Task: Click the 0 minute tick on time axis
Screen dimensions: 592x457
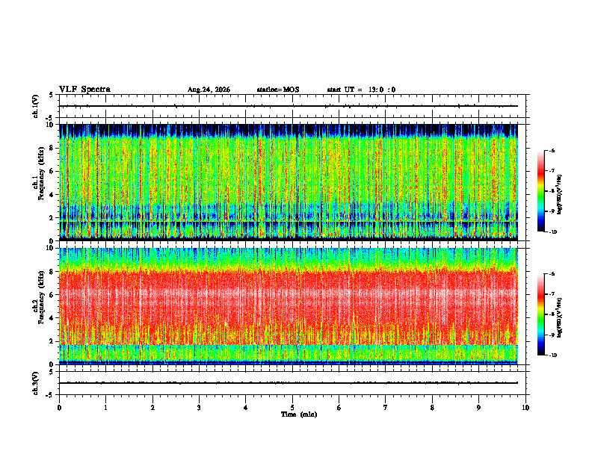Action: (59, 408)
